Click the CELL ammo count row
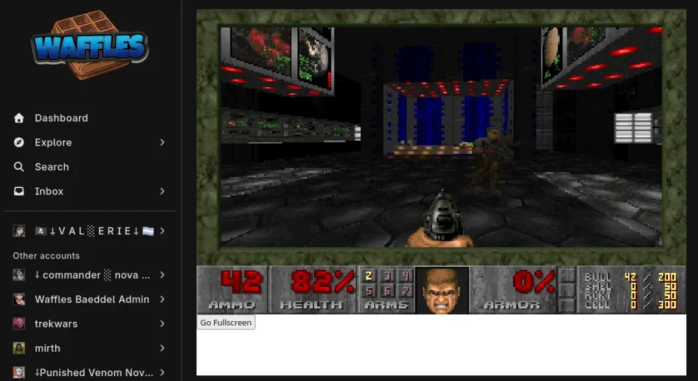Viewport: 698px width, 381px height. (630, 304)
